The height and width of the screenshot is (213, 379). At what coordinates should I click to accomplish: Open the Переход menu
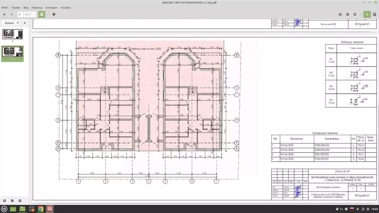pos(37,7)
